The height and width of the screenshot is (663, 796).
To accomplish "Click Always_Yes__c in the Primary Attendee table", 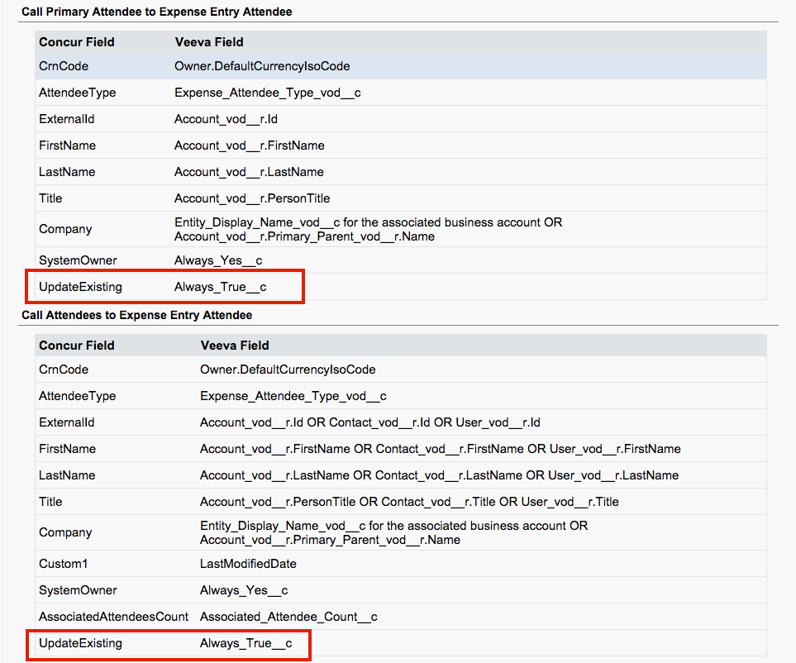I will 217,260.
